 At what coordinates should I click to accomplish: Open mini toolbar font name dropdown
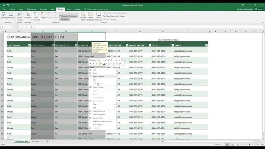click(96, 60)
